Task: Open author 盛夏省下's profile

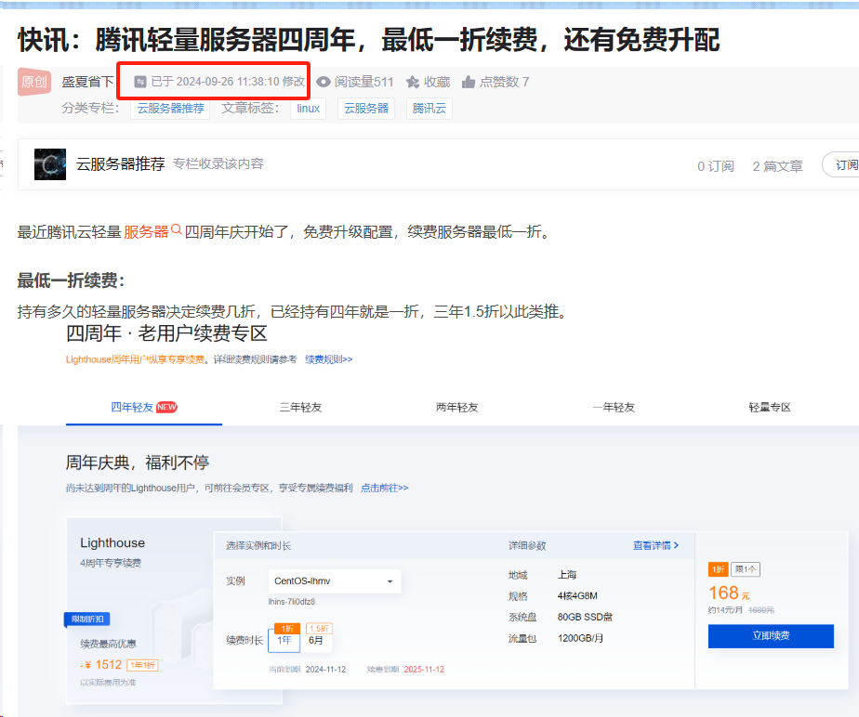Action: coord(87,82)
